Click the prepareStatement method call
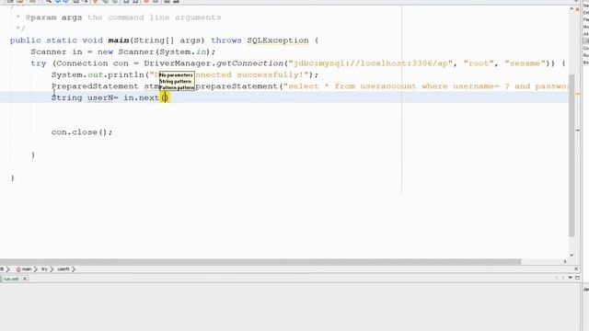The height and width of the screenshot is (331, 589). (237, 86)
